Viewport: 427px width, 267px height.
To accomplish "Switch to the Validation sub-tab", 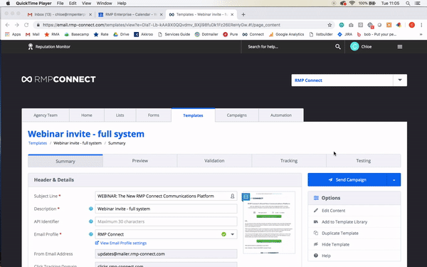I will click(214, 161).
